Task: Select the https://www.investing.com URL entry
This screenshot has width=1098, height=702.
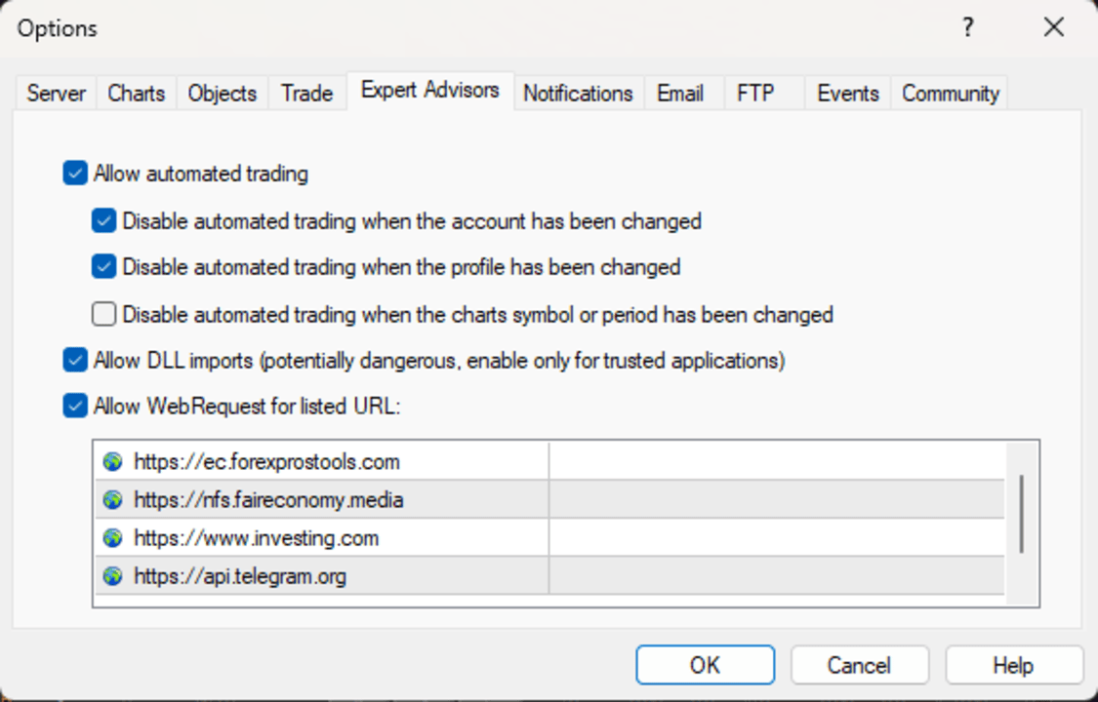Action: pyautogui.click(x=257, y=538)
